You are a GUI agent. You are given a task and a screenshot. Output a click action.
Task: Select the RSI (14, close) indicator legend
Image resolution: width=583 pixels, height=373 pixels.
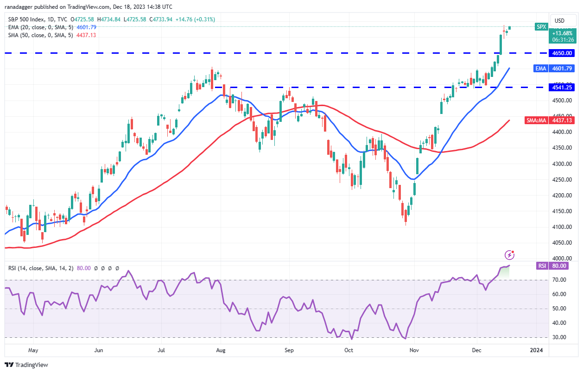click(63, 268)
